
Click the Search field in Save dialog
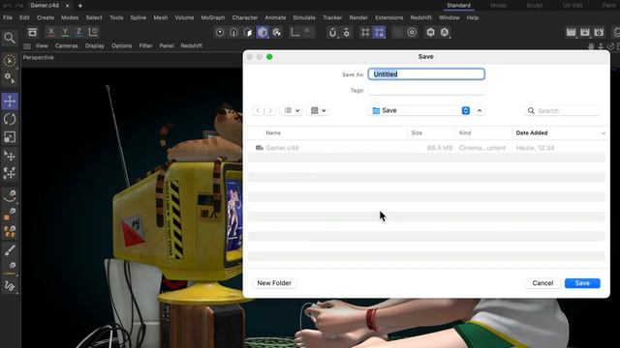(x=562, y=111)
